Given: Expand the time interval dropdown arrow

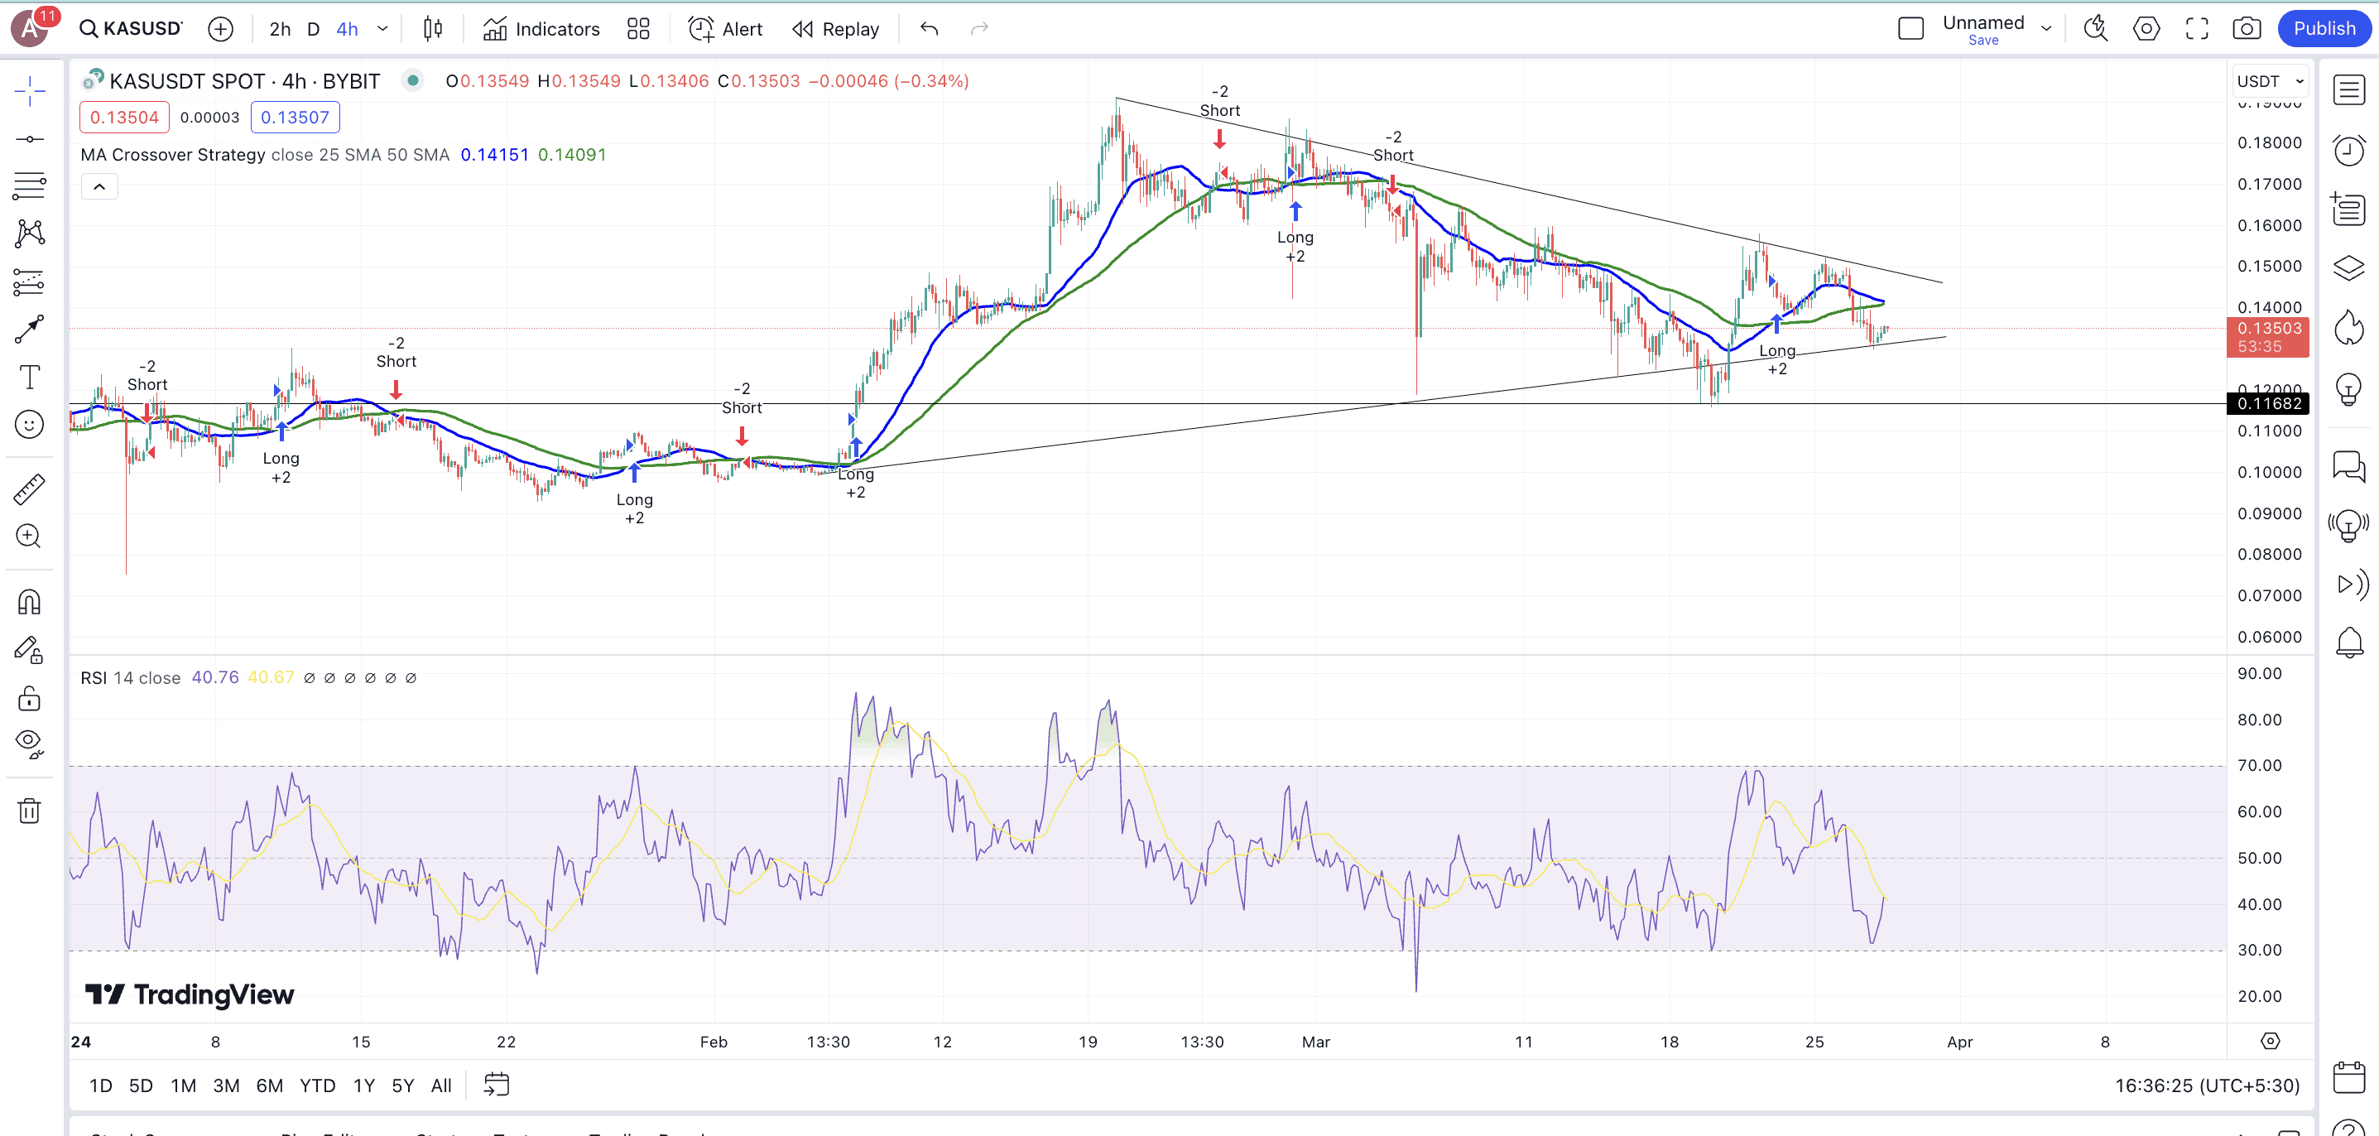Looking at the screenshot, I should pos(382,29).
